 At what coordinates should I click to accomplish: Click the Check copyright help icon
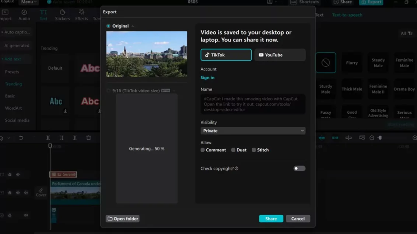click(237, 168)
